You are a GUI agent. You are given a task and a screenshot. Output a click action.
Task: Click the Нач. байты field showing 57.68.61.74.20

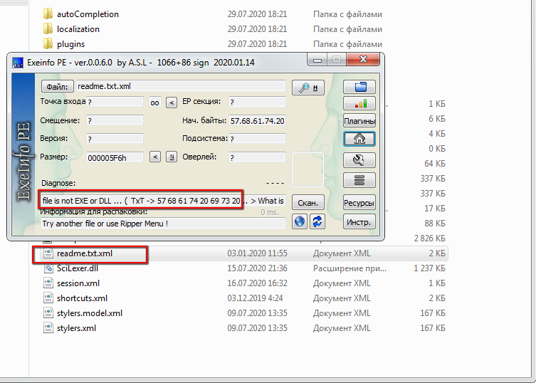257,120
